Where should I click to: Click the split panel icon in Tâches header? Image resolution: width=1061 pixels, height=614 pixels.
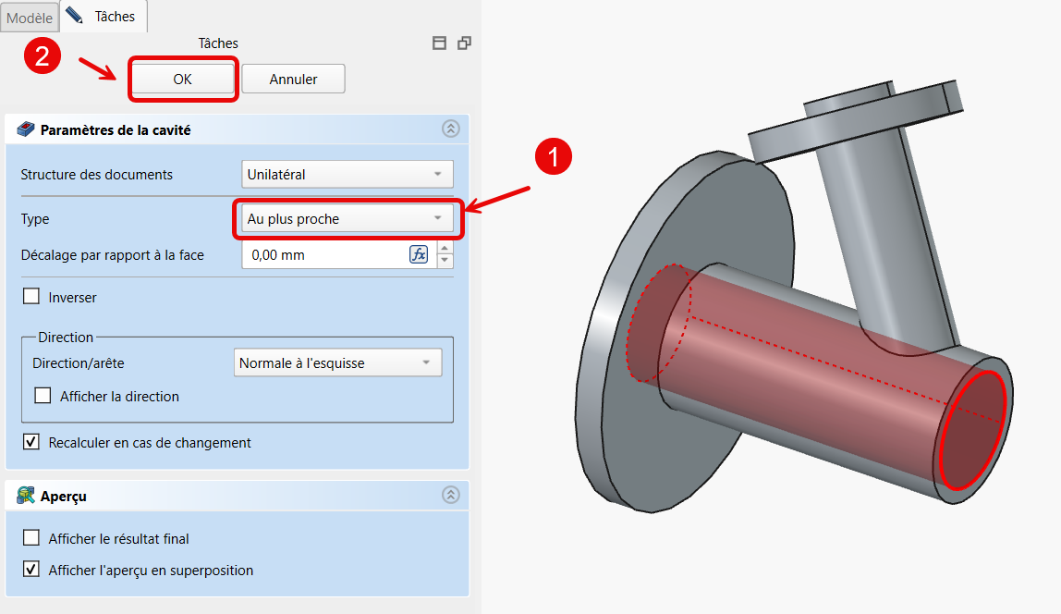point(440,43)
